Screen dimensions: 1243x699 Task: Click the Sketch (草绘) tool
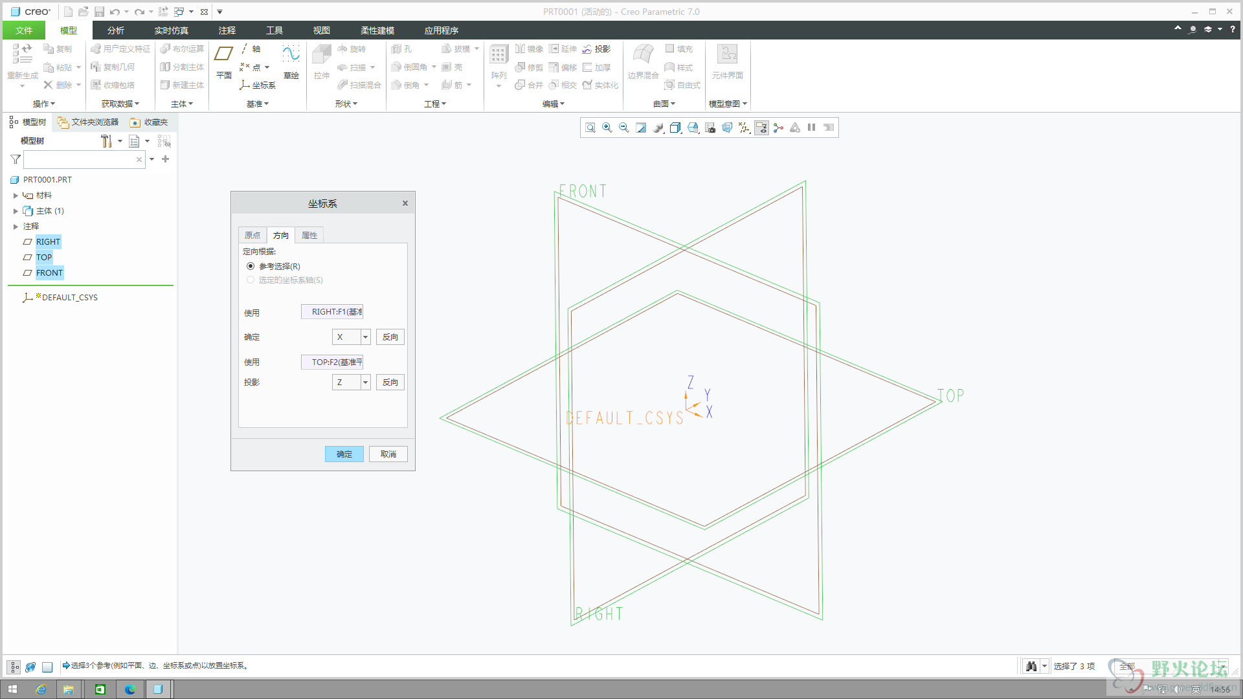click(291, 62)
